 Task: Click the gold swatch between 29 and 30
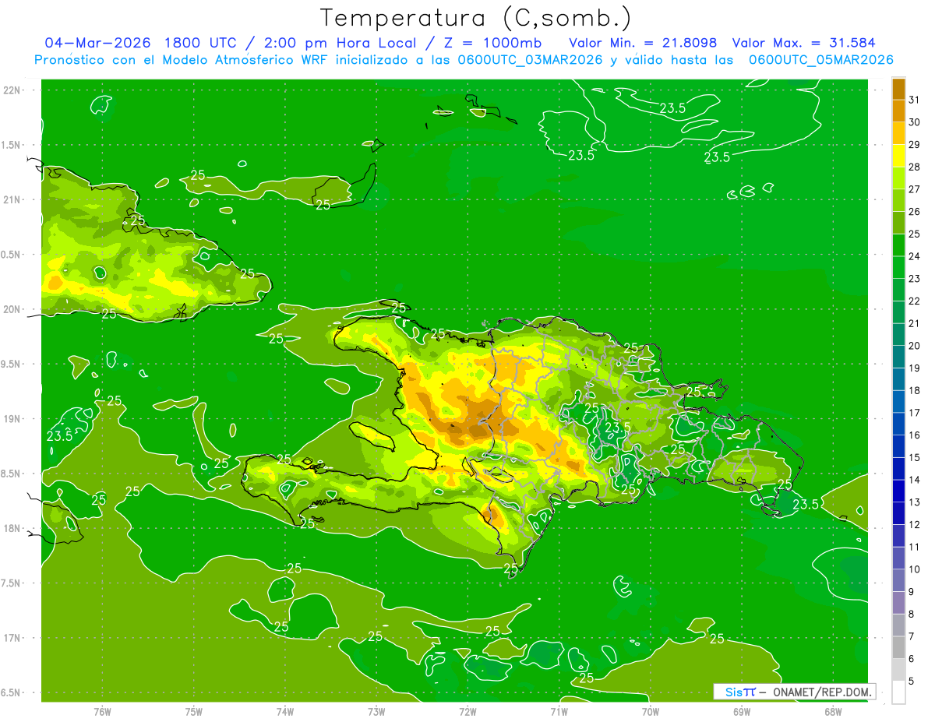898,133
